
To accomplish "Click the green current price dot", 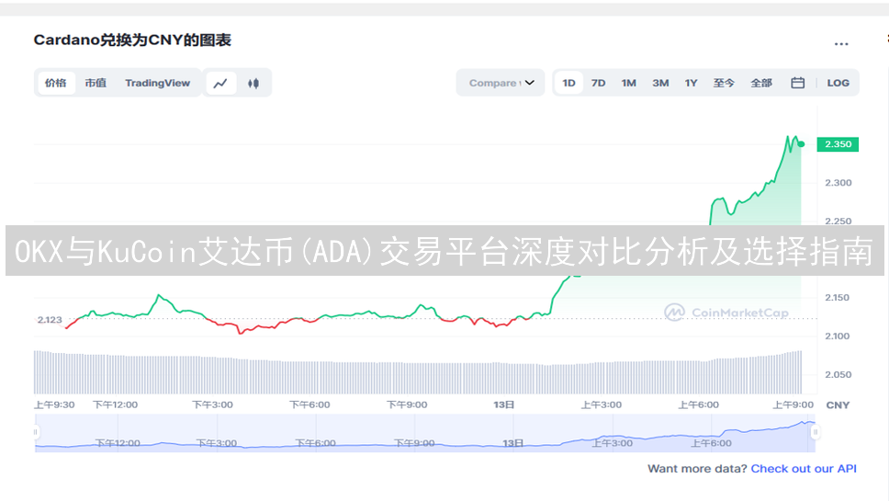I will [x=801, y=144].
